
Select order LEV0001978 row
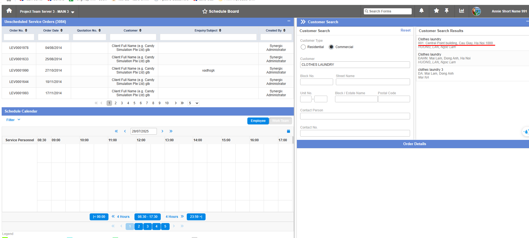coord(148,48)
